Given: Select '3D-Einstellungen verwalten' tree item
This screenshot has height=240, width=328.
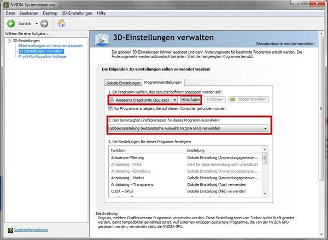Looking at the screenshot, I should pos(41,51).
